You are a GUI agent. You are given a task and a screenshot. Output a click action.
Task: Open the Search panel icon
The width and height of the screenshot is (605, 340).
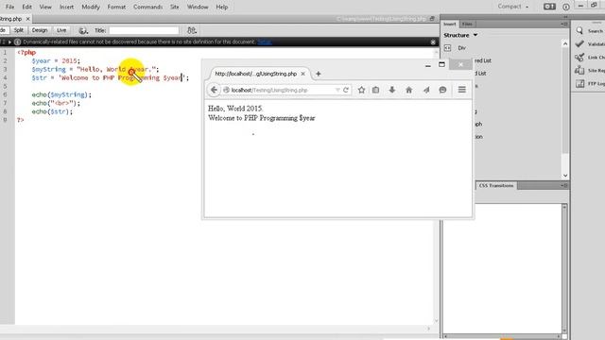579,31
